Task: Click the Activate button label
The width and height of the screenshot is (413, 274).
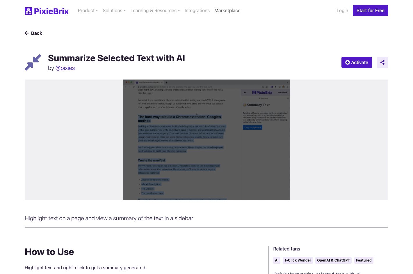Action: (359, 62)
